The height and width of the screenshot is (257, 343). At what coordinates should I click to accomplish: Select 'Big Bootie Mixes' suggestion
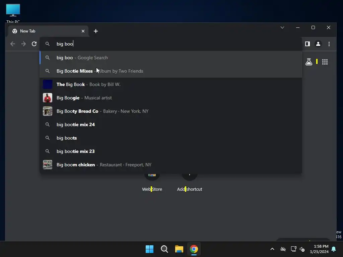[x=171, y=71]
